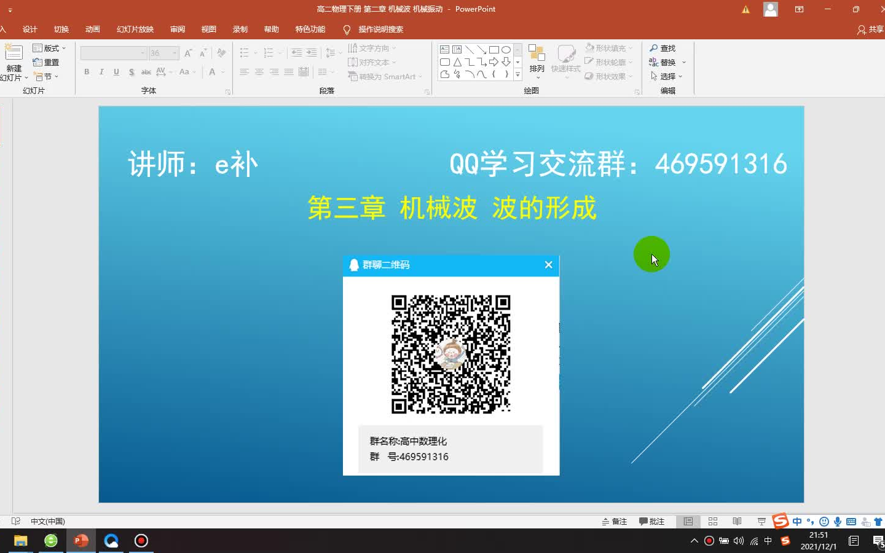Select the right arrow shape
Viewport: 885px width, 553px height.
(x=494, y=62)
